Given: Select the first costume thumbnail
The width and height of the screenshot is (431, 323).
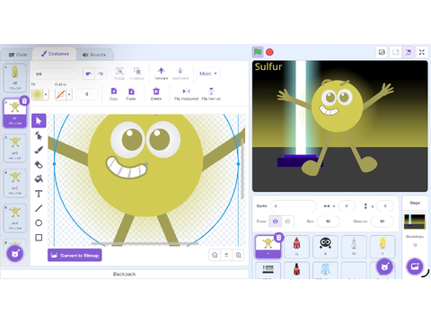Looking at the screenshot, I should click(x=14, y=78).
